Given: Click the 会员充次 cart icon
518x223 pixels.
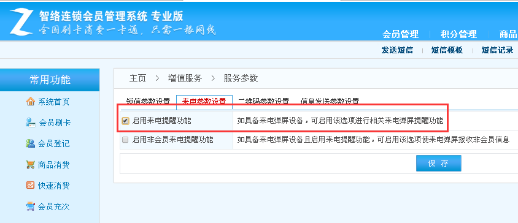Looking at the screenshot, I should [30, 206].
